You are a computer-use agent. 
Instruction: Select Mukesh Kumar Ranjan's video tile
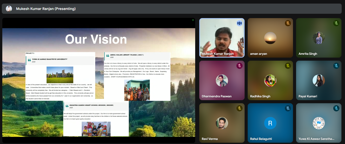tap(222, 38)
